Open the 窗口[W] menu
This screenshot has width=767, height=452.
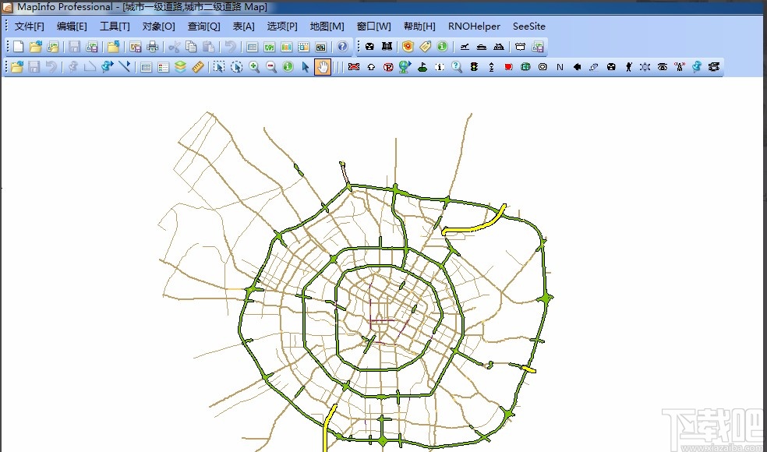(x=373, y=26)
